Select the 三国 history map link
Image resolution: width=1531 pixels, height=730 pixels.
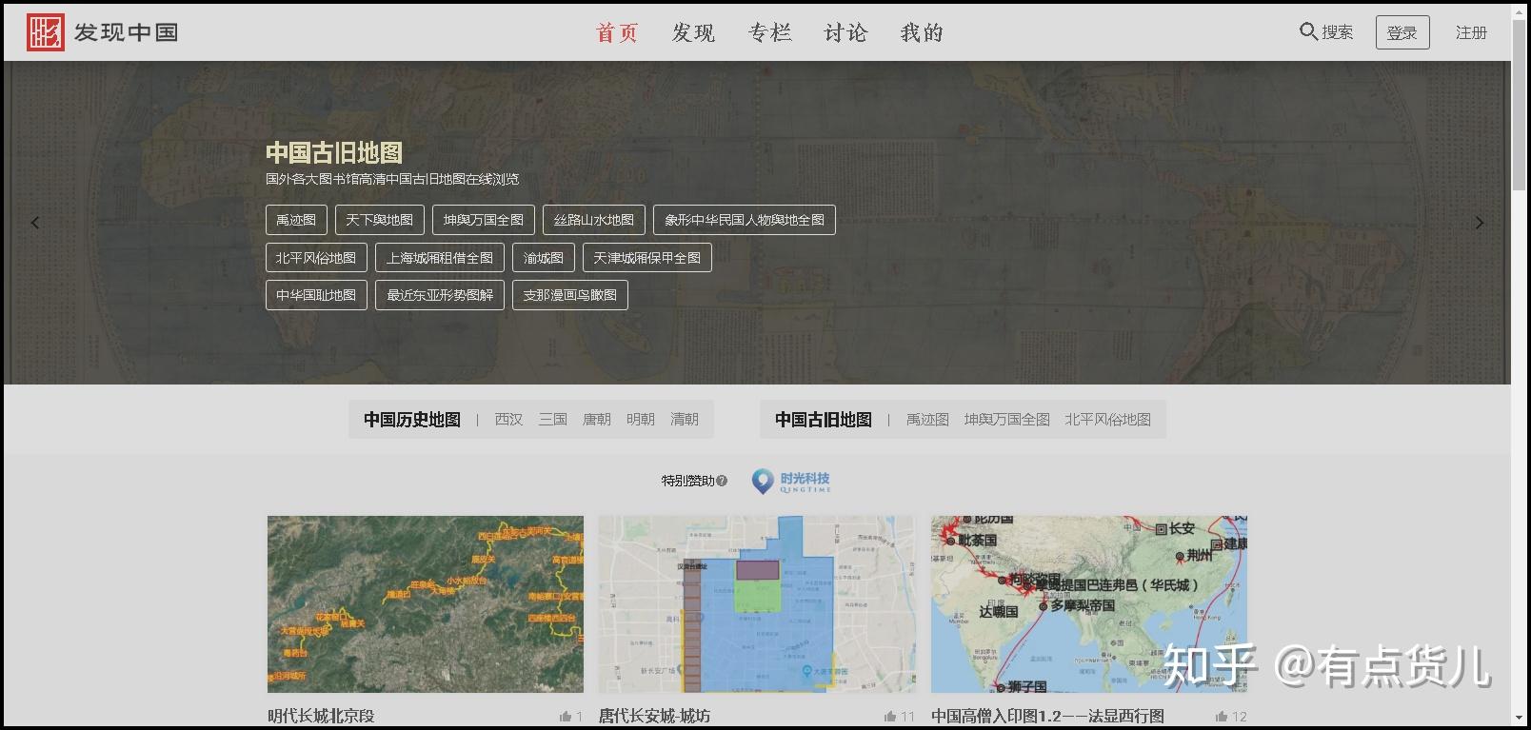pyautogui.click(x=553, y=420)
